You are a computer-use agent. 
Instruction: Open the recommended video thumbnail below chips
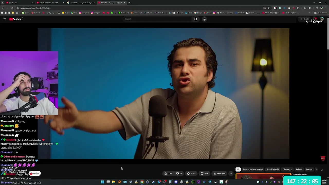tap(263, 176)
